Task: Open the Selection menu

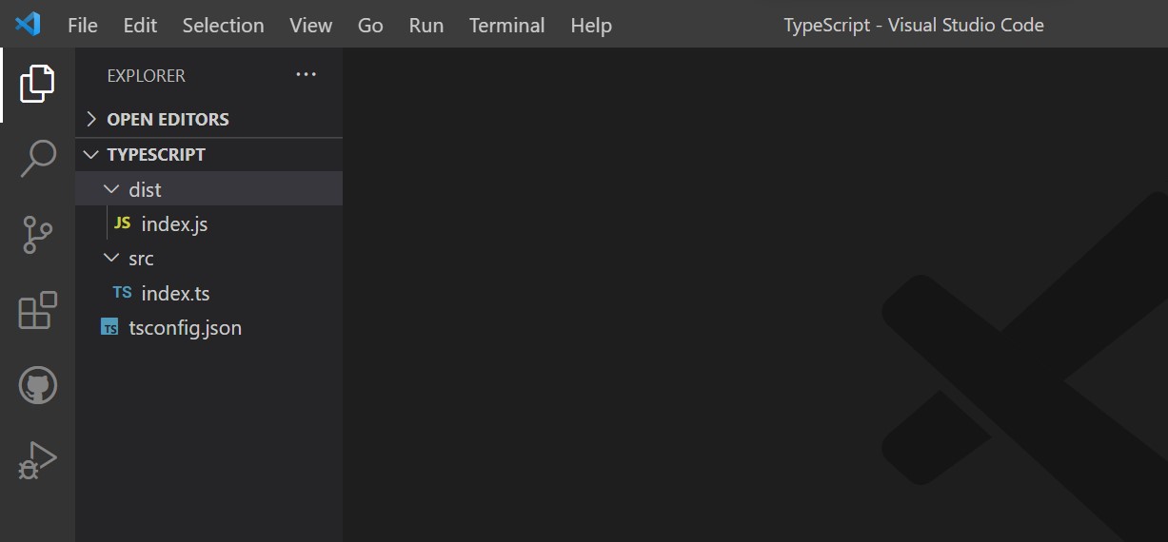Action: 223,26
